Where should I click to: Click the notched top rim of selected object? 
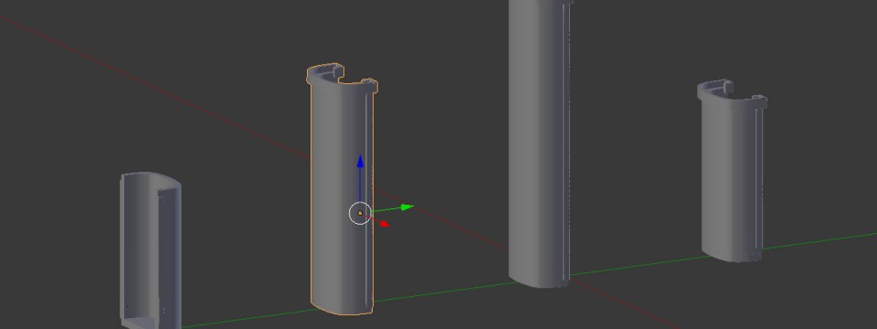point(341,77)
